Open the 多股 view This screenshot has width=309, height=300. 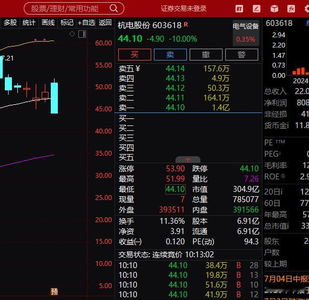(x=10, y=23)
